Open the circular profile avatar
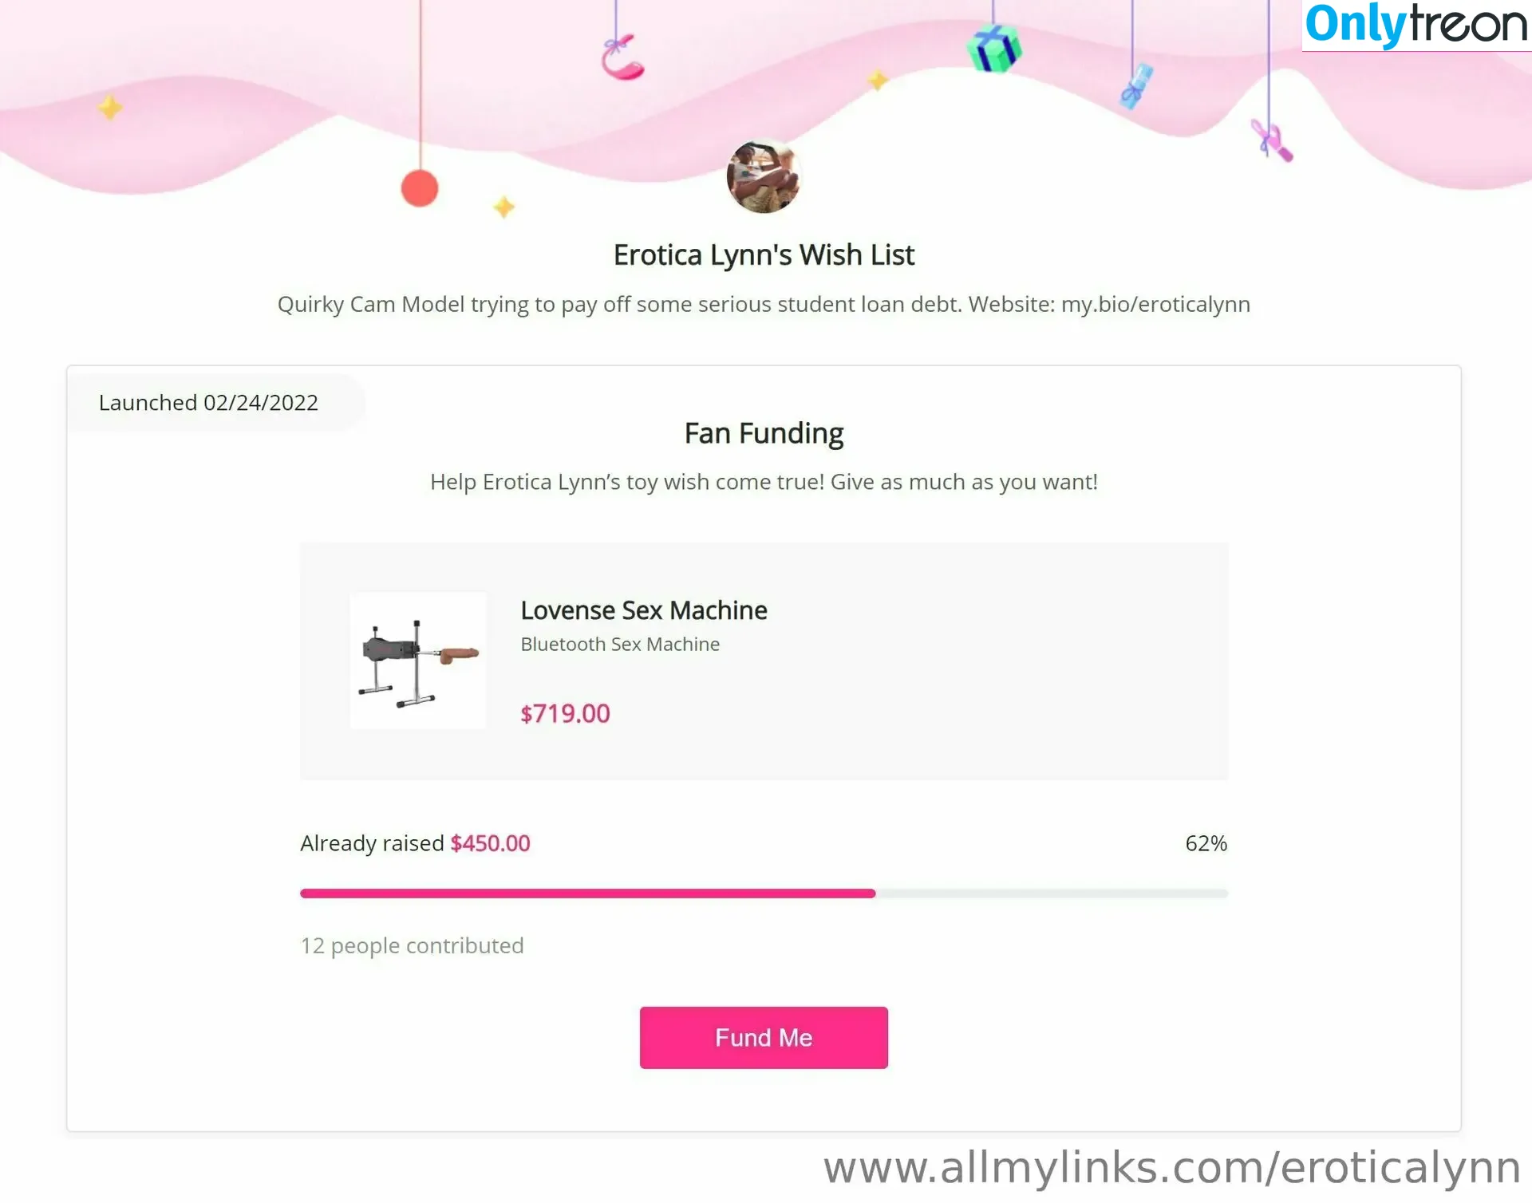The image size is (1532, 1203). pyautogui.click(x=764, y=177)
